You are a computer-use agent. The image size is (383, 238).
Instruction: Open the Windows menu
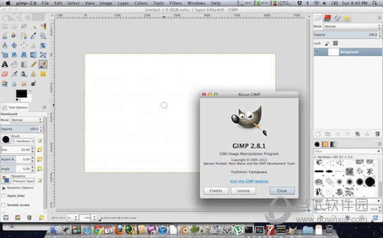pyautogui.click(x=196, y=3)
